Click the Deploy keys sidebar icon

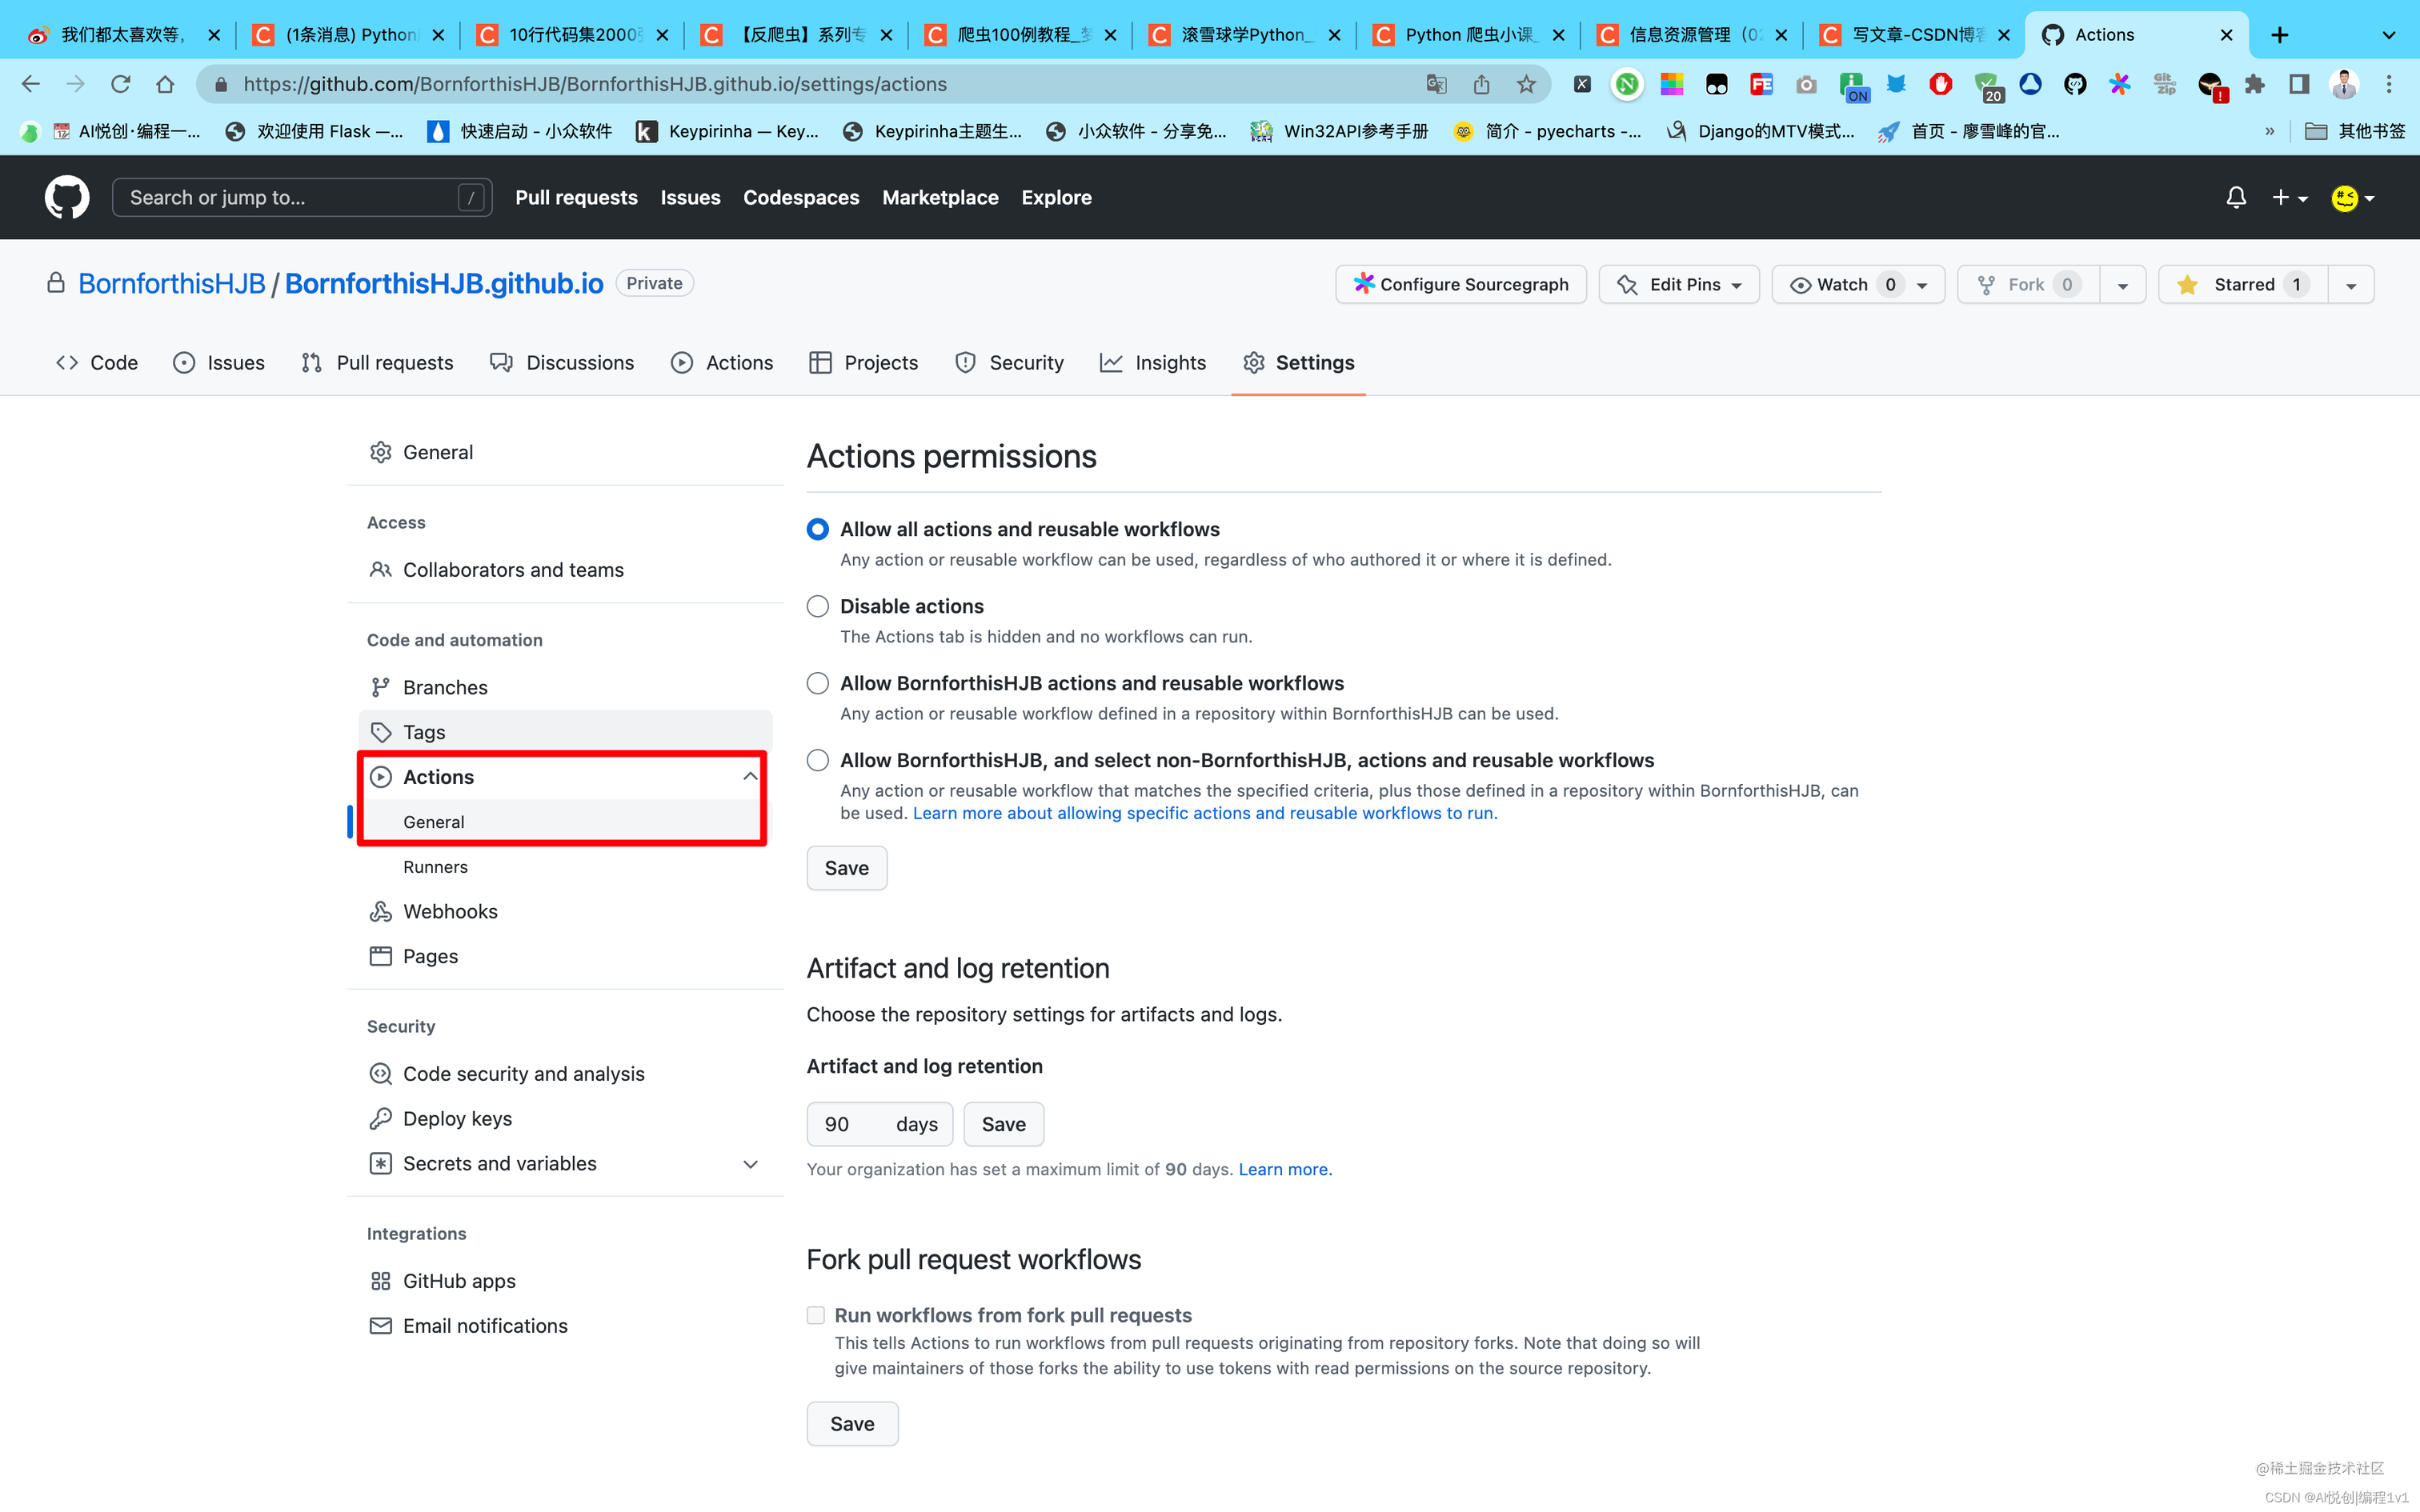[x=381, y=1118]
